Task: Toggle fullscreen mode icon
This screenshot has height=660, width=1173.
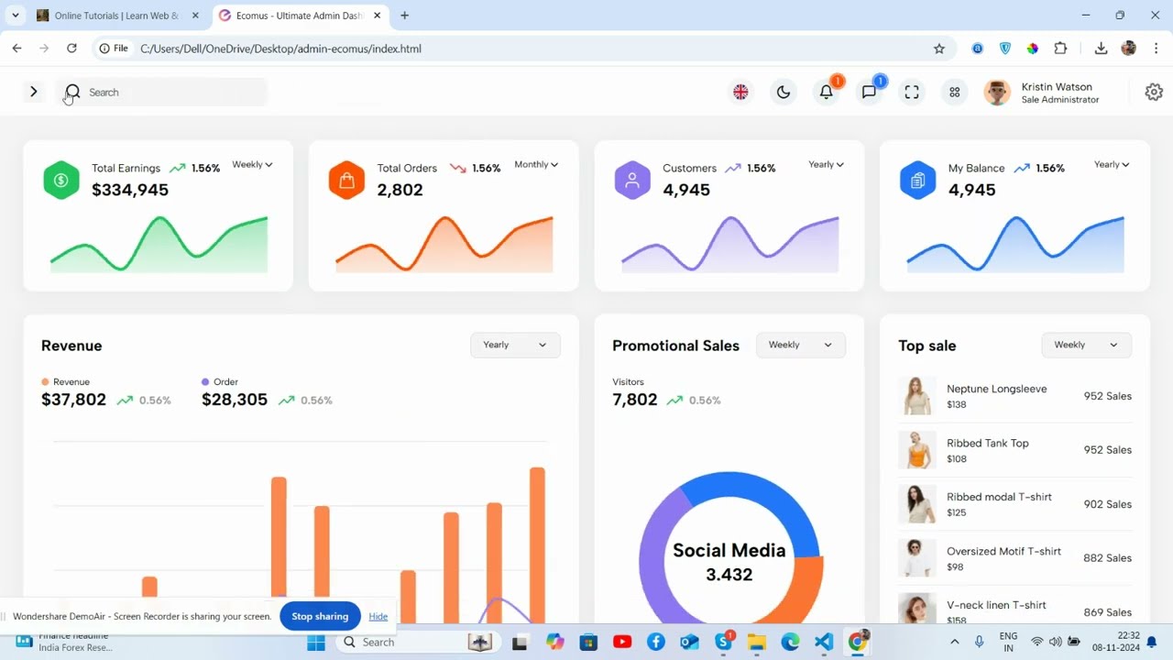Action: [912, 92]
